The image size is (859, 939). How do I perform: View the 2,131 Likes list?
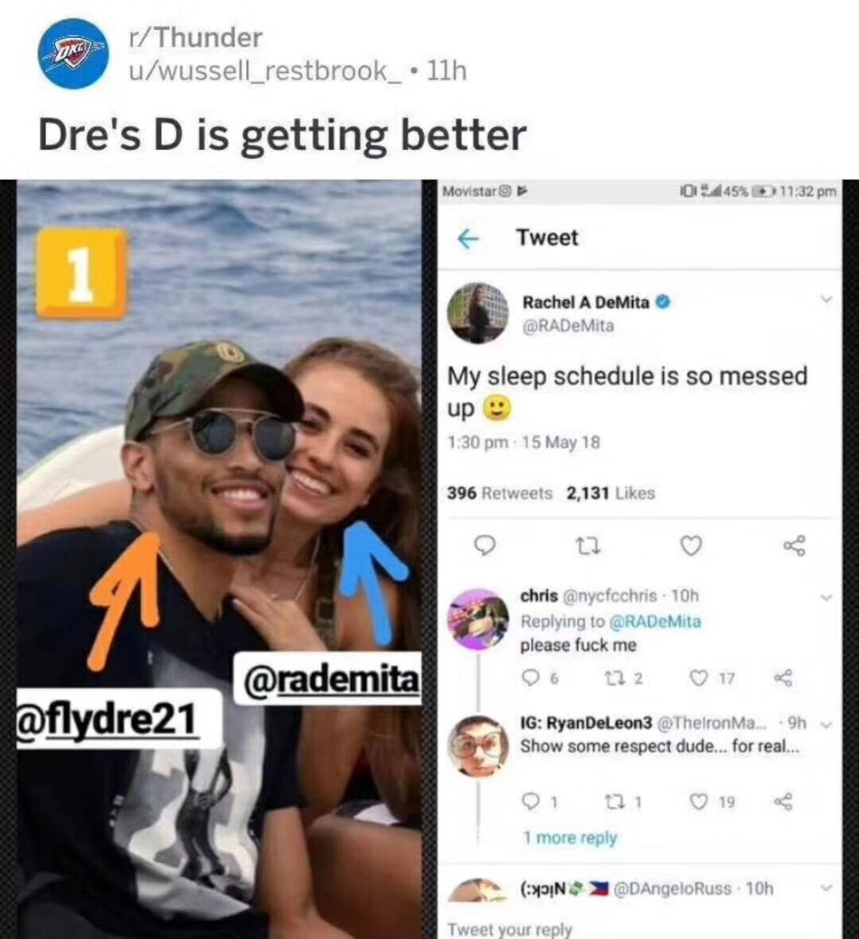tap(610, 493)
